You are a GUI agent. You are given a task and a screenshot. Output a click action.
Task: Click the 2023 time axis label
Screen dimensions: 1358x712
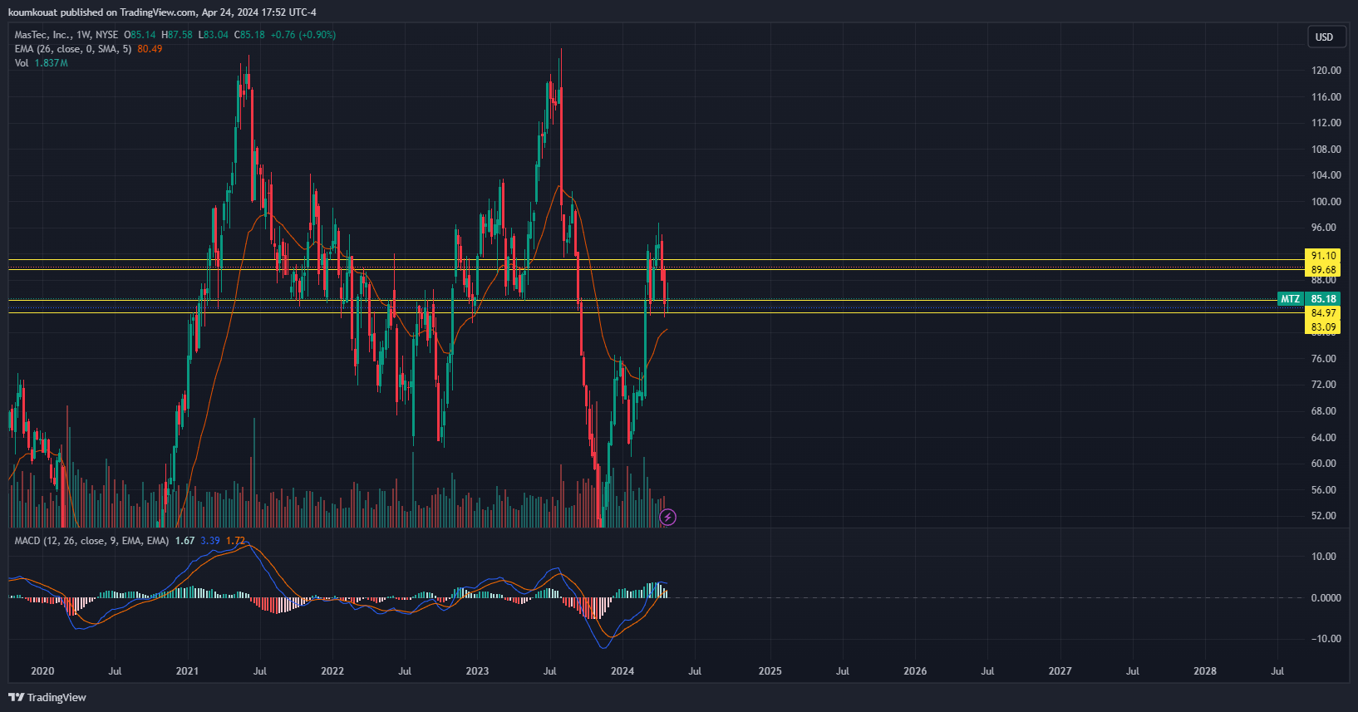[477, 671]
